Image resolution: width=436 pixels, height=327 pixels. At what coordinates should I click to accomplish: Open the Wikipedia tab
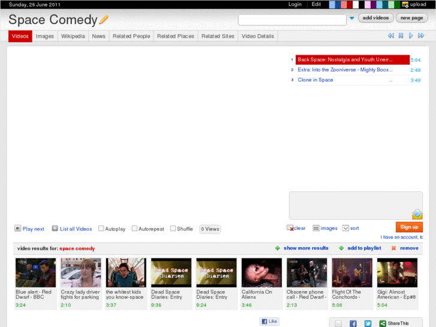coord(73,36)
